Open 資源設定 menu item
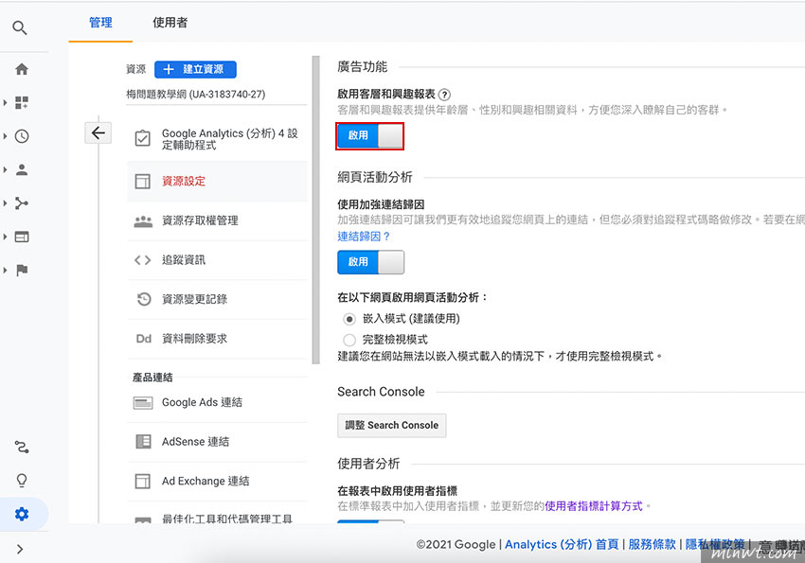 click(x=217, y=181)
